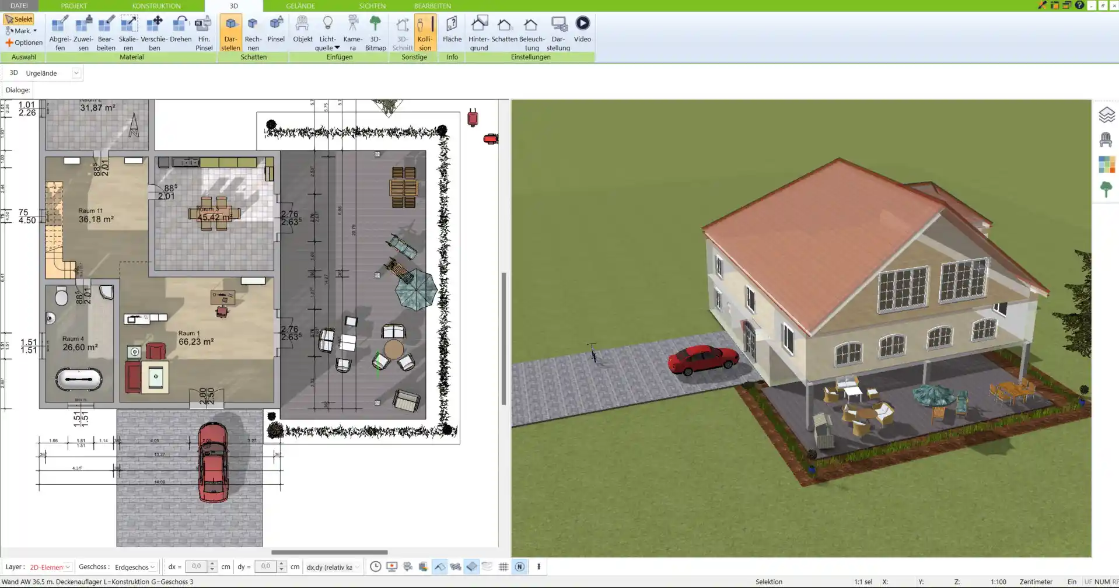Screen dimensions: 1119x588
Task: Click the 3D-Schnitt tool
Action: (x=402, y=33)
